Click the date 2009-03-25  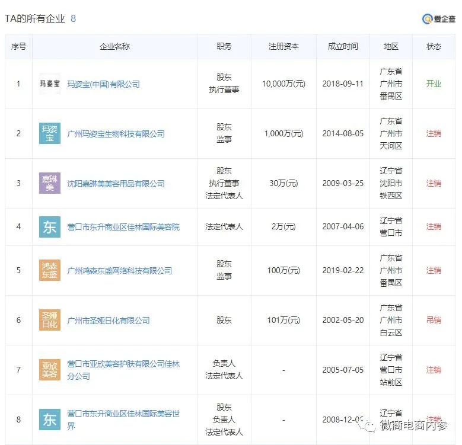343,183
